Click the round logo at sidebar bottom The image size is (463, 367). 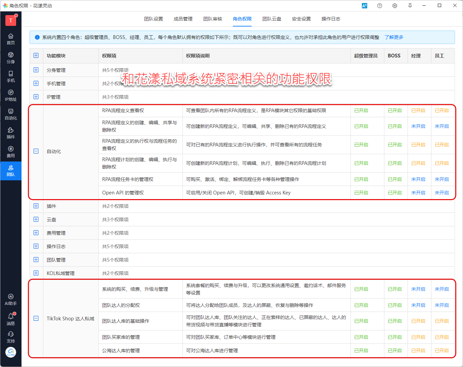(11, 352)
